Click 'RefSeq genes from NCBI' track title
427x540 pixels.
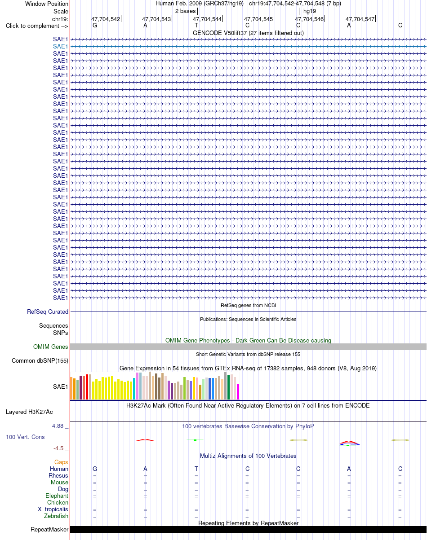pyautogui.click(x=248, y=305)
